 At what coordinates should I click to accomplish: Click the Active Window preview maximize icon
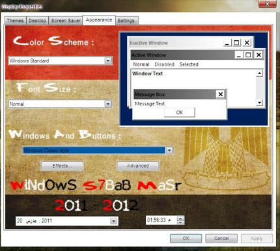pyautogui.click(x=248, y=55)
